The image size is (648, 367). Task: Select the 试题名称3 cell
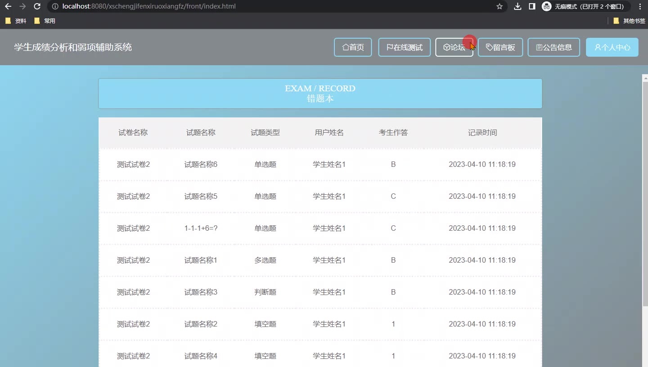201,292
